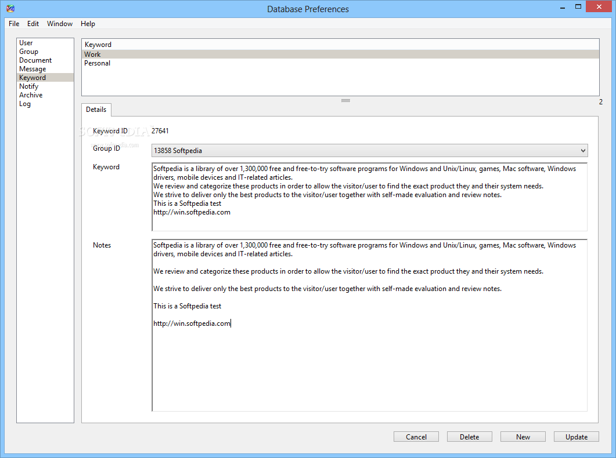Click the application icon in the title bar

pyautogui.click(x=10, y=8)
